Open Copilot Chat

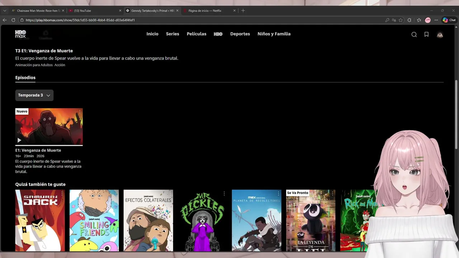tap(449, 20)
